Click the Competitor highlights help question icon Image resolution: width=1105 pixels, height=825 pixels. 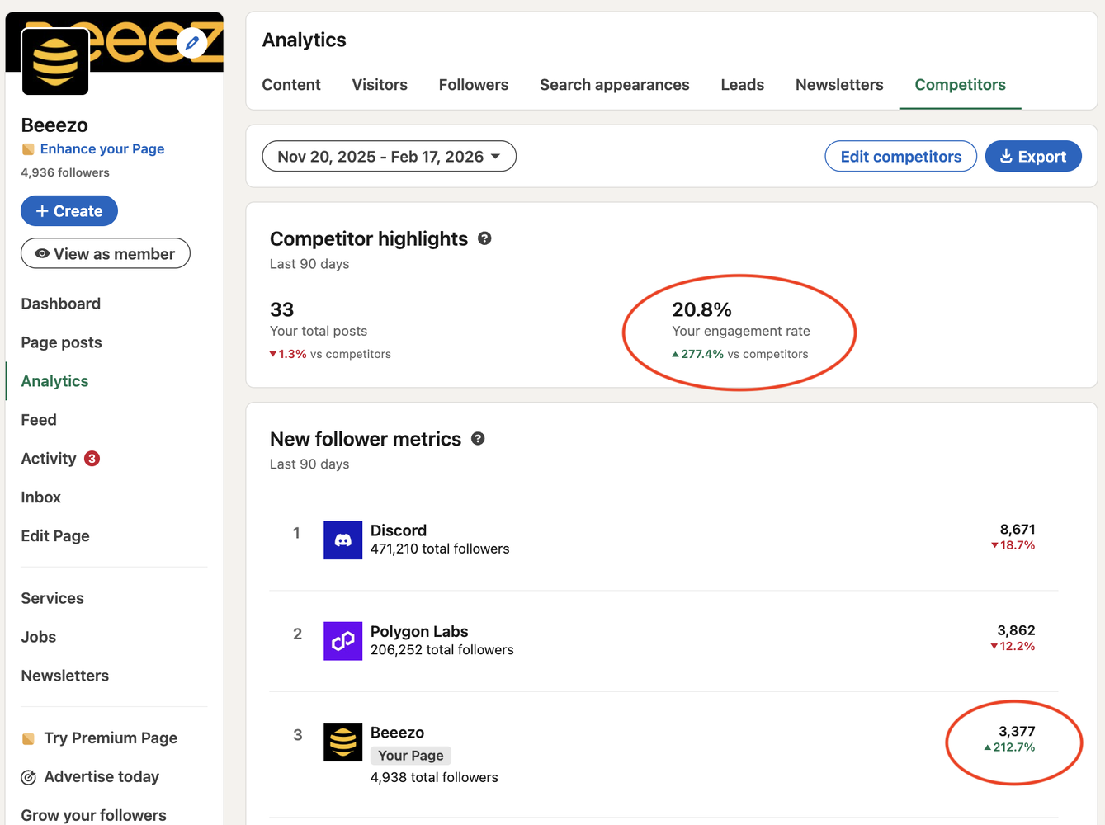(x=484, y=238)
